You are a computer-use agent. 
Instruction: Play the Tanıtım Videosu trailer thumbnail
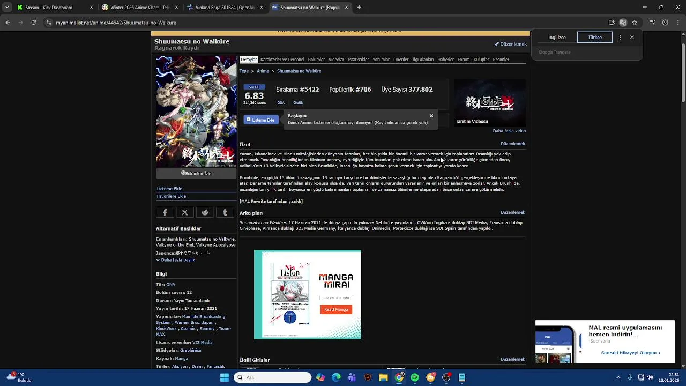tap(490, 102)
